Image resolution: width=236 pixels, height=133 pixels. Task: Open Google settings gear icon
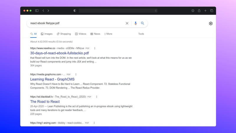(211, 23)
